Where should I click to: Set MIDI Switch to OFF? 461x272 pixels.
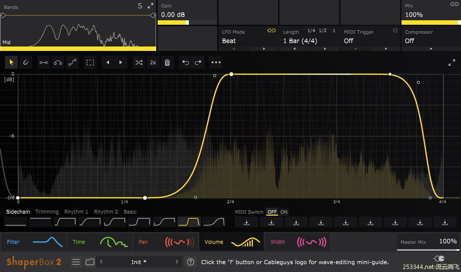tap(272, 212)
